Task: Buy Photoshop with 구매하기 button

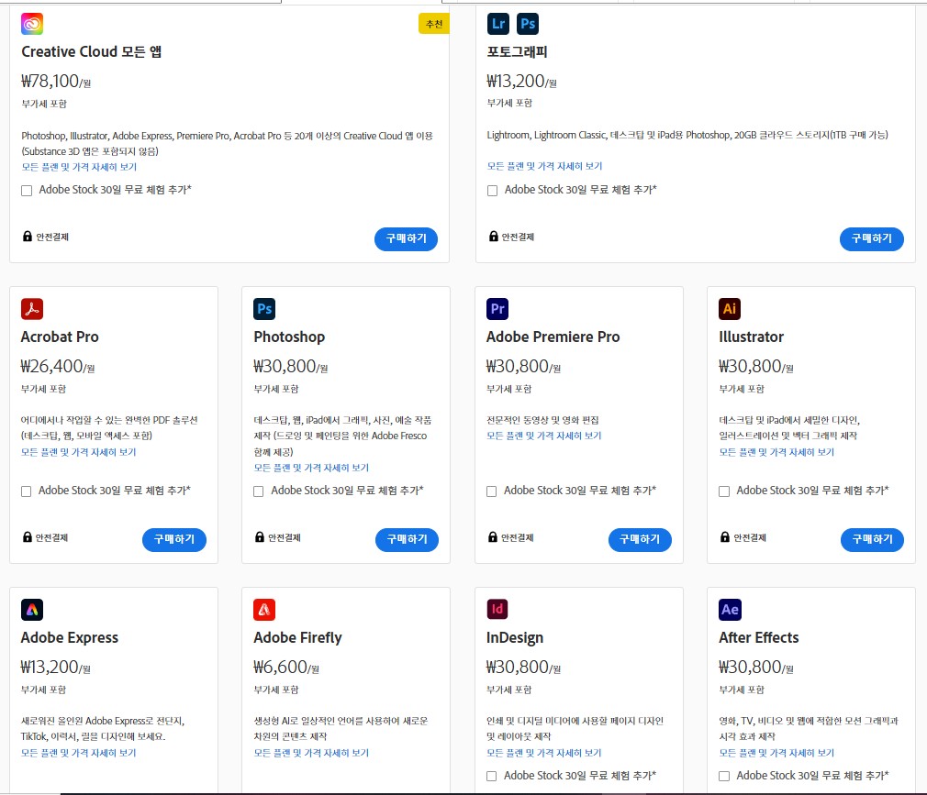Action: coord(407,539)
